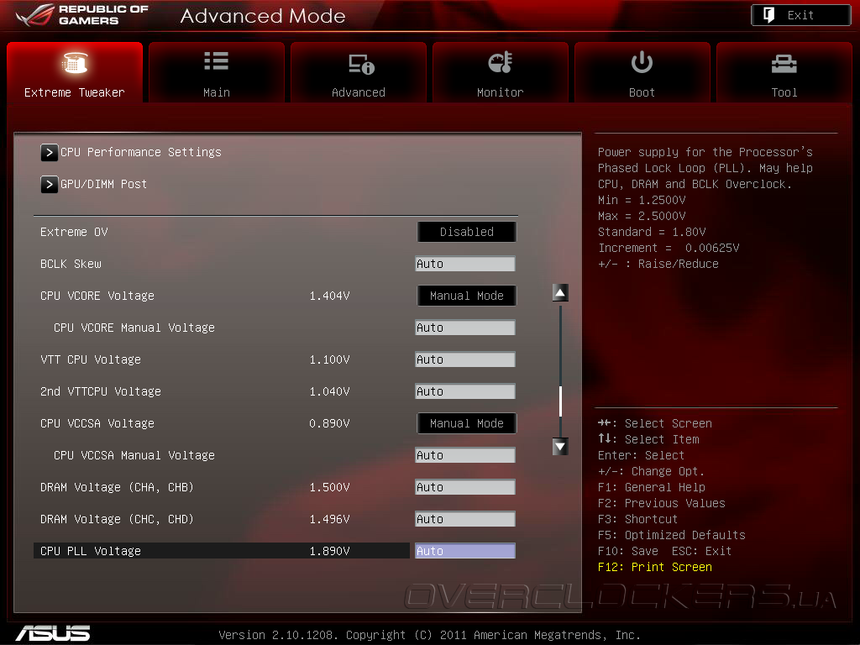Click the 0.890V VCCSA reading
The height and width of the screenshot is (645, 860).
coord(329,423)
